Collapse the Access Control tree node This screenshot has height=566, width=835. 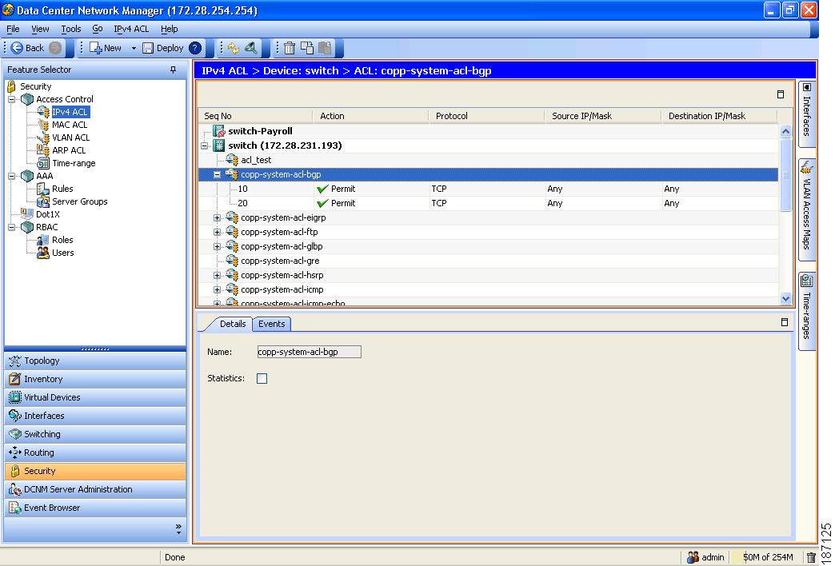click(13, 99)
